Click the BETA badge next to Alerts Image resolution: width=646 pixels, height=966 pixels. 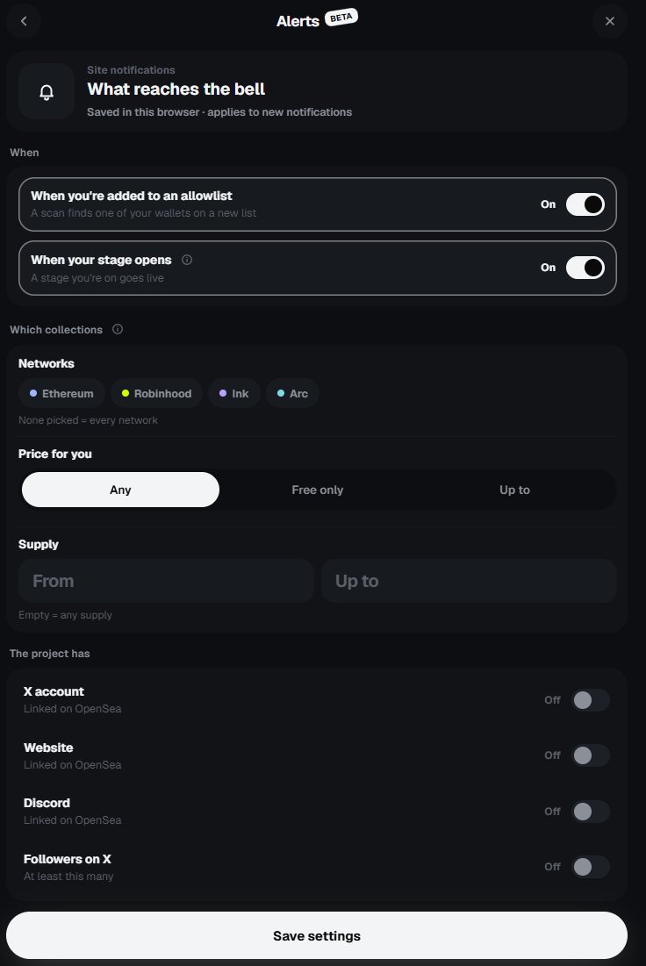341,18
